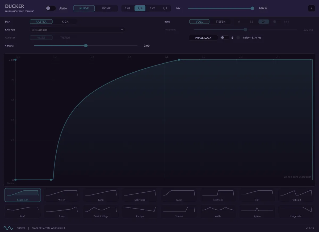
Task: Set Band to TIEFEN
Action: [x=221, y=22]
